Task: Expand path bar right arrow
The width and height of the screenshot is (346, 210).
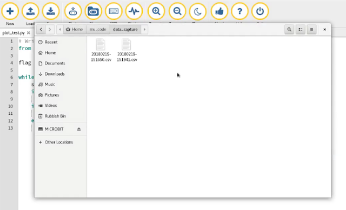Action: click(144, 29)
